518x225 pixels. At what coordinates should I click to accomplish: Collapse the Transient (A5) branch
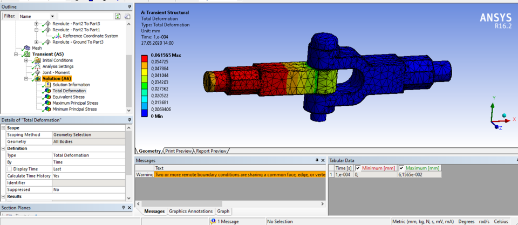coord(16,54)
